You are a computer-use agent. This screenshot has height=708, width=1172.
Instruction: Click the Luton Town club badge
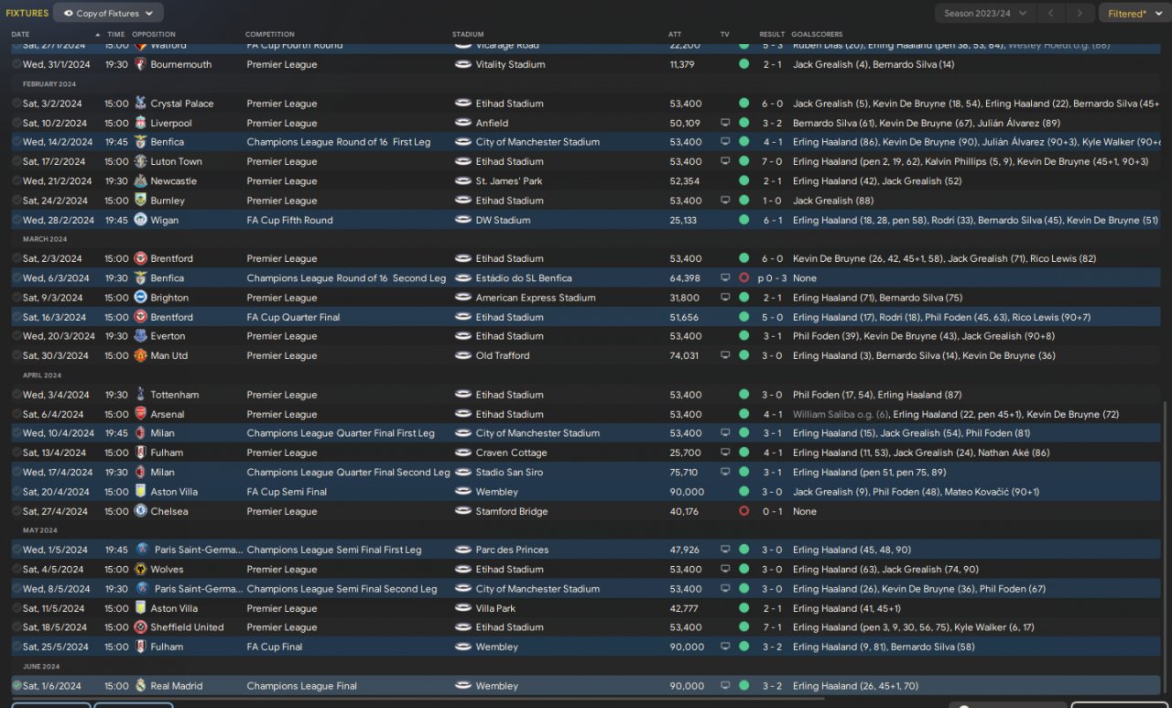click(x=140, y=161)
